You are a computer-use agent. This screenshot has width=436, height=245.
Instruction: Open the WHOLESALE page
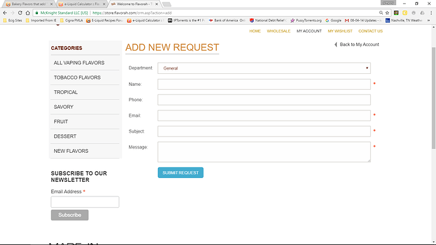(x=279, y=31)
